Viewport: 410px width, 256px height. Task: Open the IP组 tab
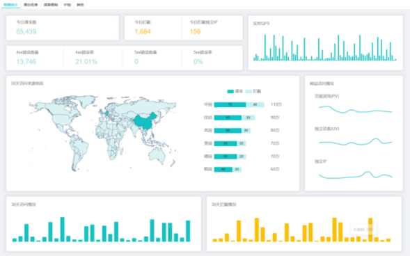(x=68, y=5)
